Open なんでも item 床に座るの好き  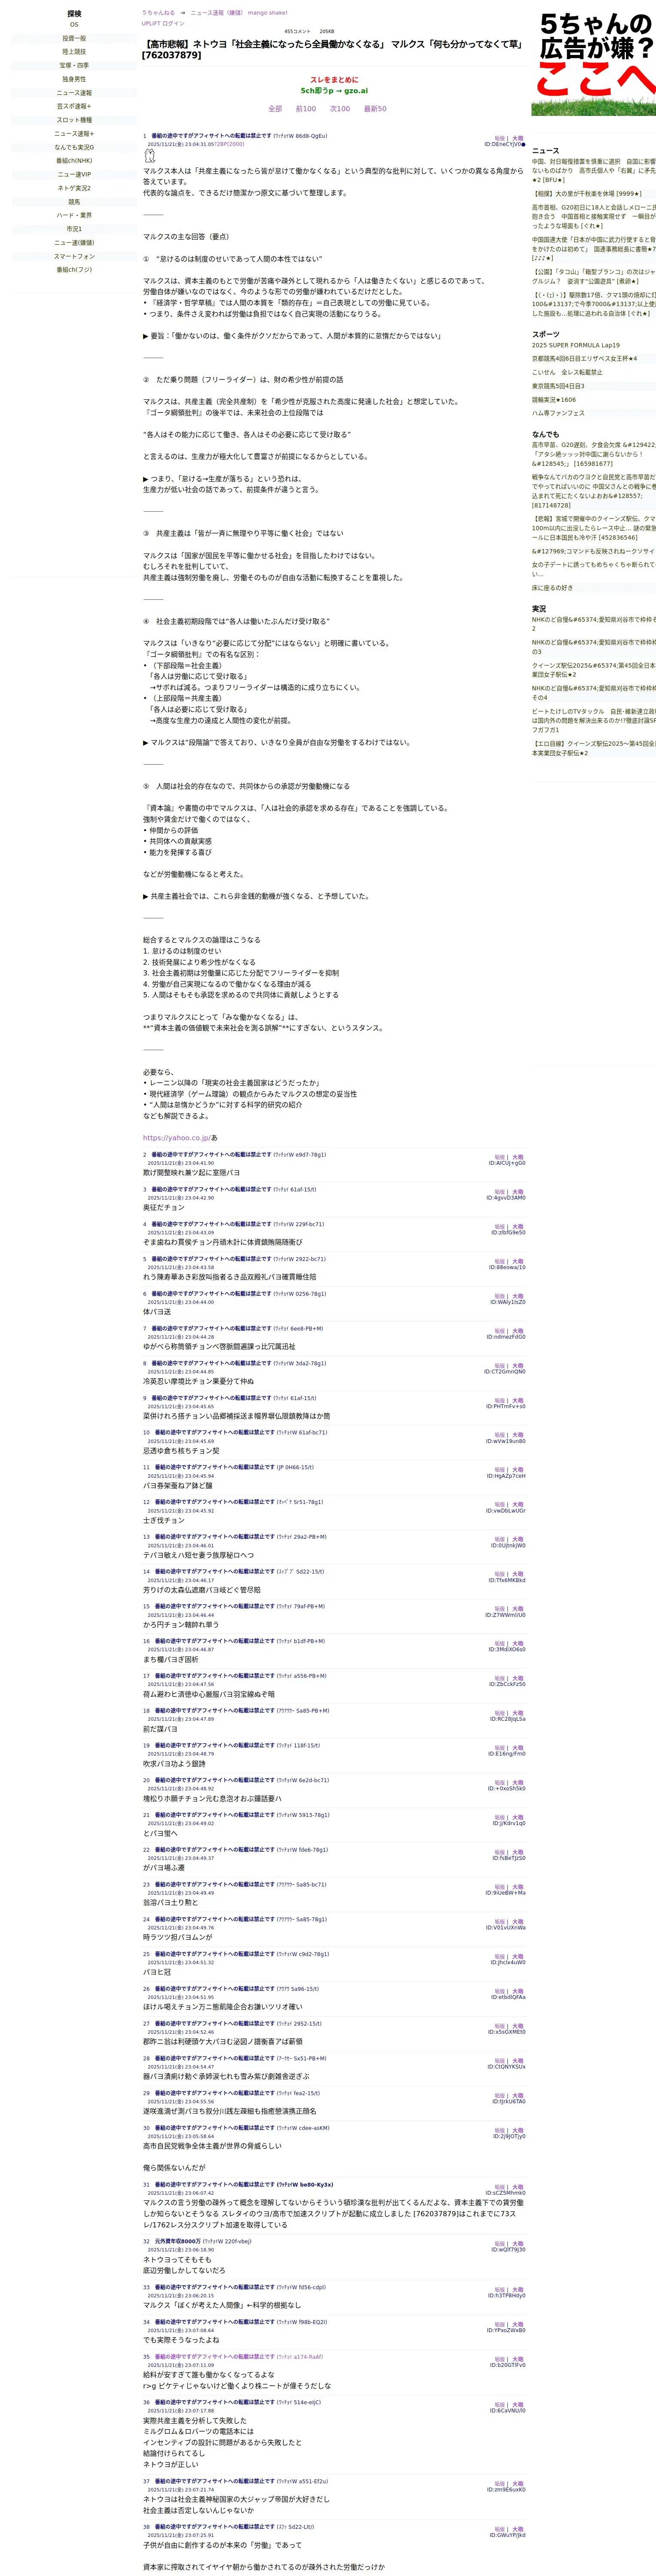click(553, 588)
